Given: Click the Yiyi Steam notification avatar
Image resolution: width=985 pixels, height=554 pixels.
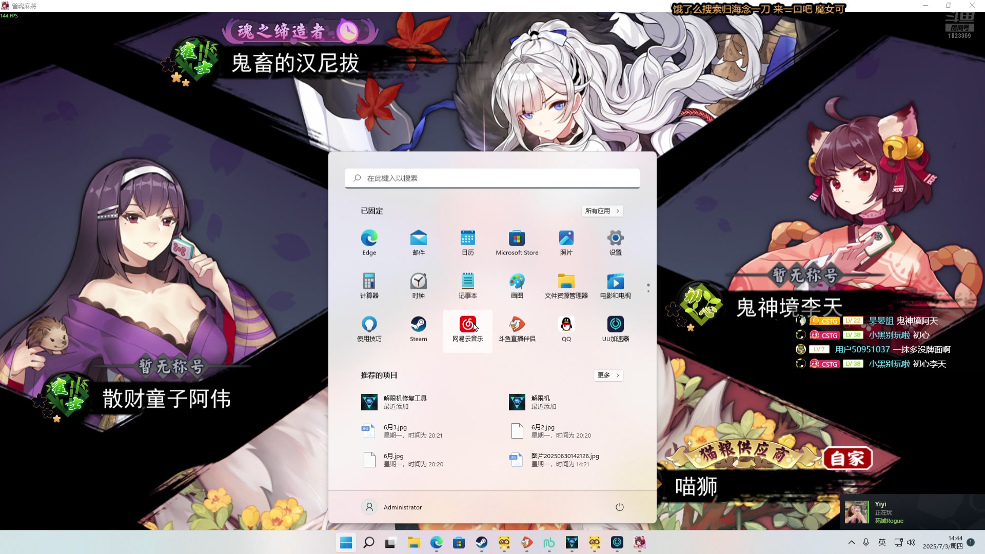Looking at the screenshot, I should [856, 512].
